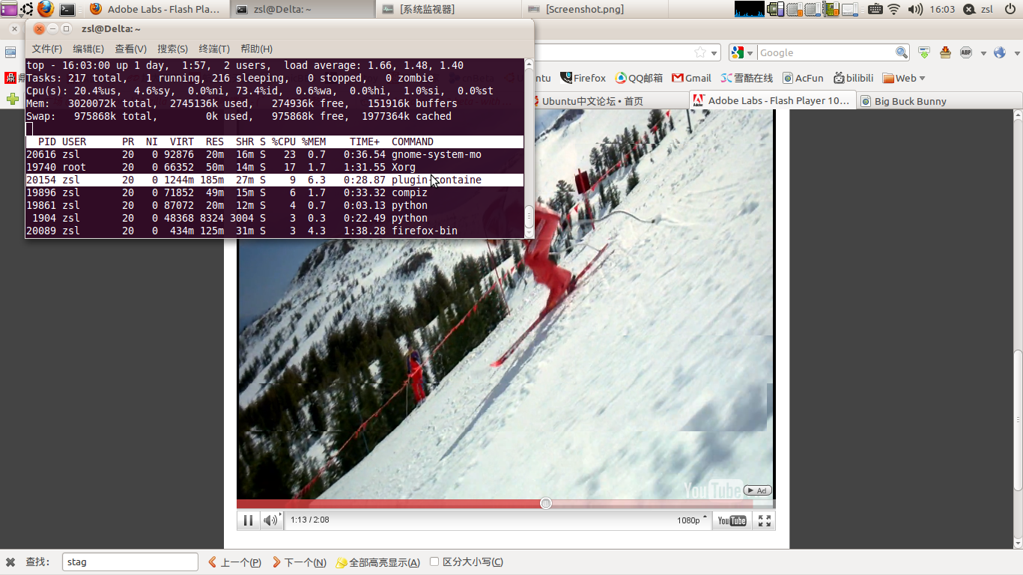The height and width of the screenshot is (575, 1023).
Task: Open the 雪酷在线 bookmark
Action: coord(747,78)
